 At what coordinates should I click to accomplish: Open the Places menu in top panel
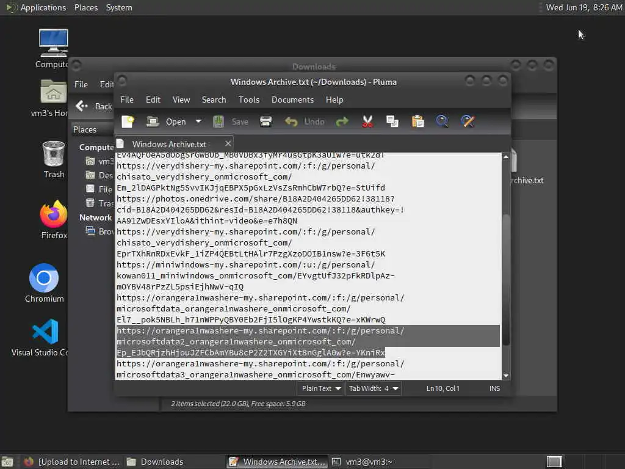[85, 7]
